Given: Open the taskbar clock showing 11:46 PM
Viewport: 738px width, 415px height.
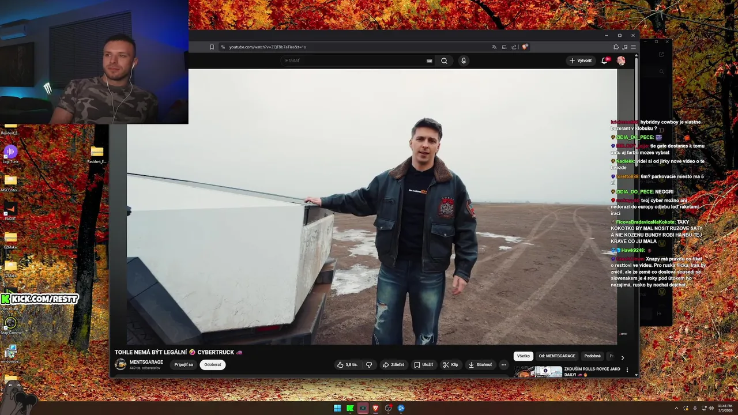Looking at the screenshot, I should (725, 408).
